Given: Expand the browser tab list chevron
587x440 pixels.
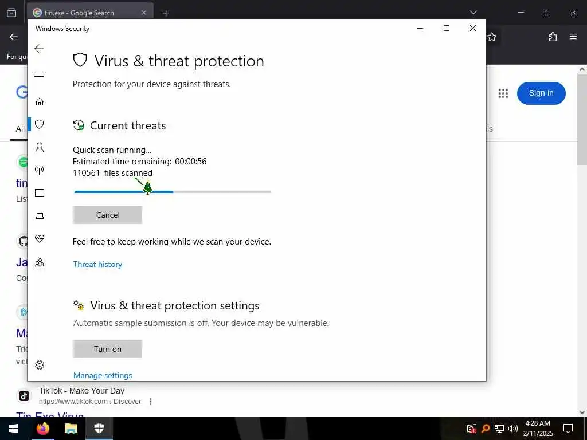Looking at the screenshot, I should (x=473, y=13).
